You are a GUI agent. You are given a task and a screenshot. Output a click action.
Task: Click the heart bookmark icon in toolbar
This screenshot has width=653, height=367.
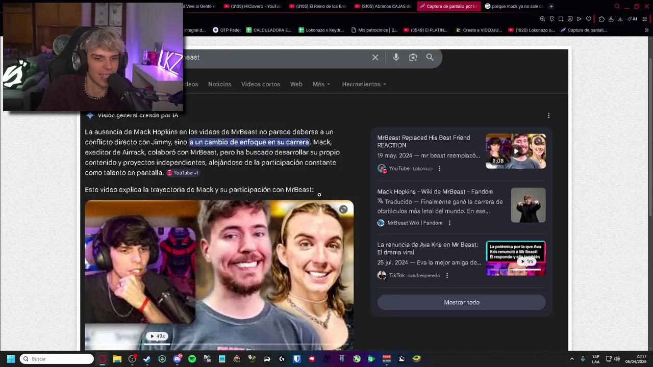[x=588, y=19]
